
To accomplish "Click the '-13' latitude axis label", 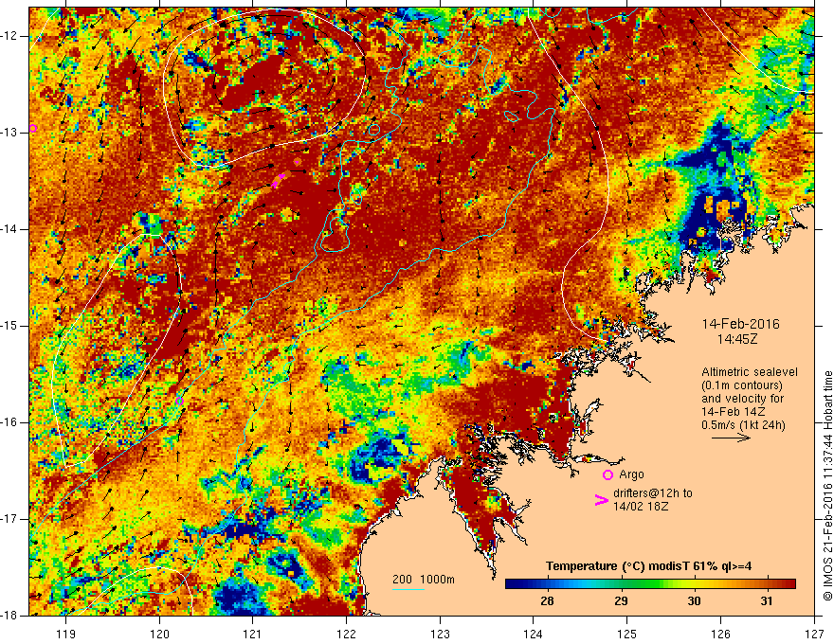I will click(9, 133).
